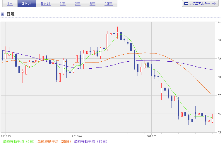Switch to the 1年 period tab
The height and width of the screenshot is (144, 221).
tap(63, 4)
